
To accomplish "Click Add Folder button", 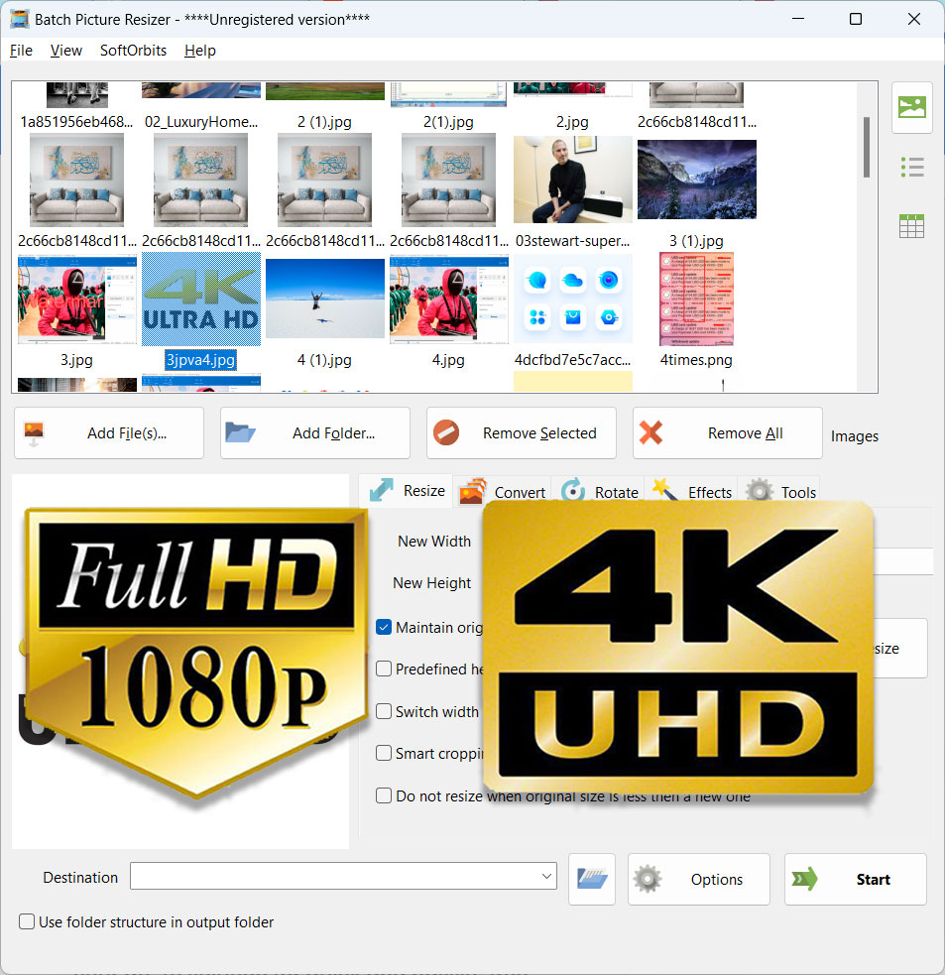I will tap(315, 432).
